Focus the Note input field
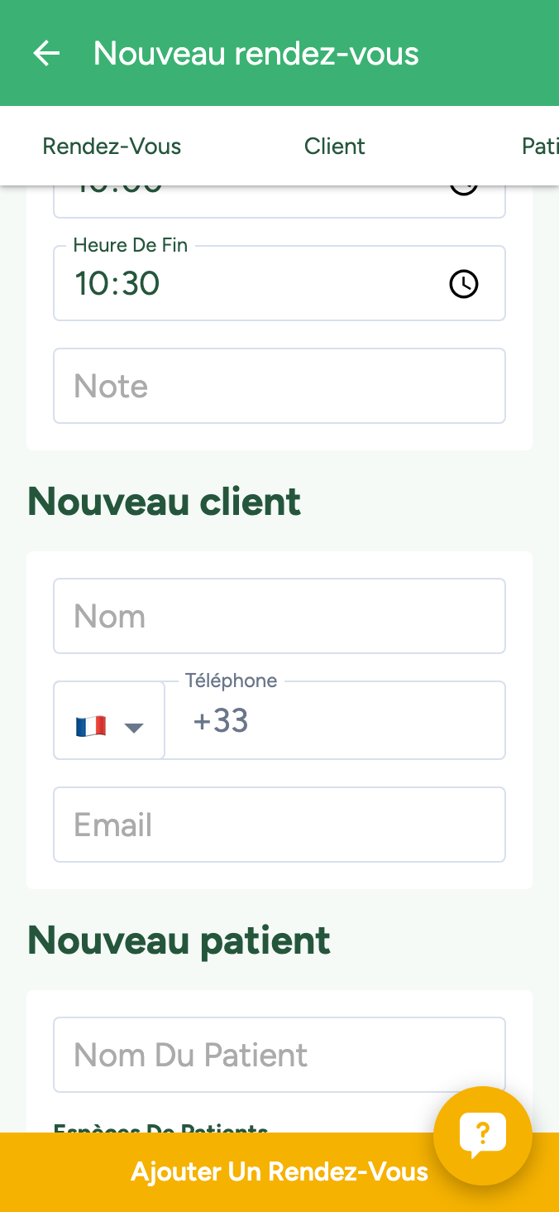The width and height of the screenshot is (559, 1212). click(x=279, y=387)
